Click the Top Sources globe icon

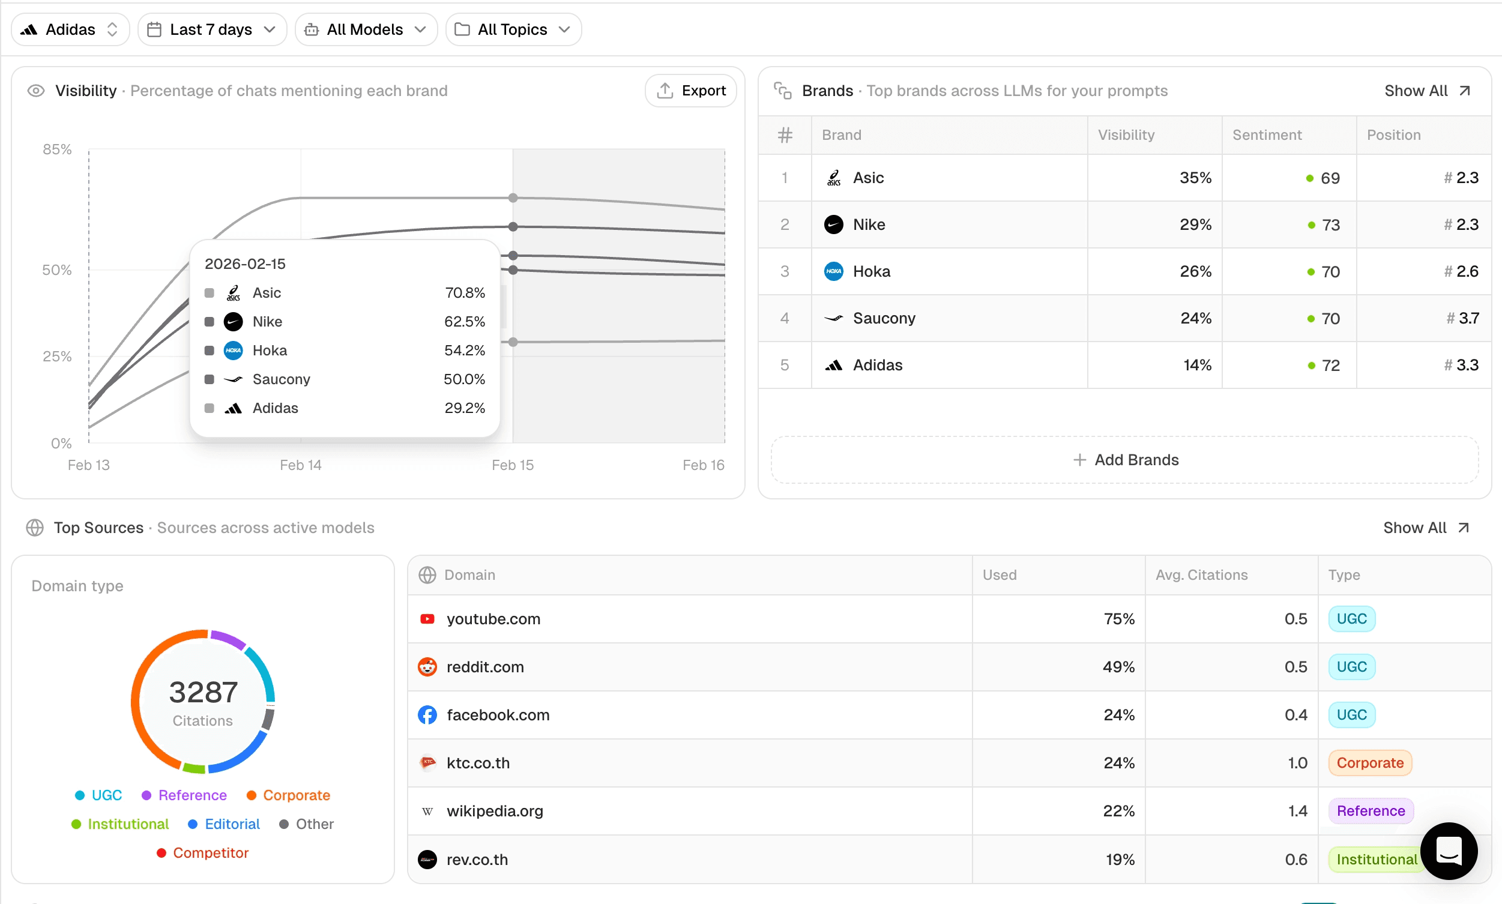35,528
